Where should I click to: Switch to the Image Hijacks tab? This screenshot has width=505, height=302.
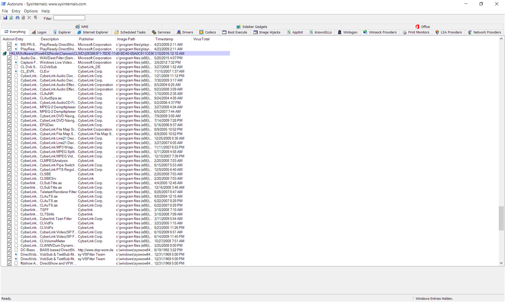click(x=267, y=32)
